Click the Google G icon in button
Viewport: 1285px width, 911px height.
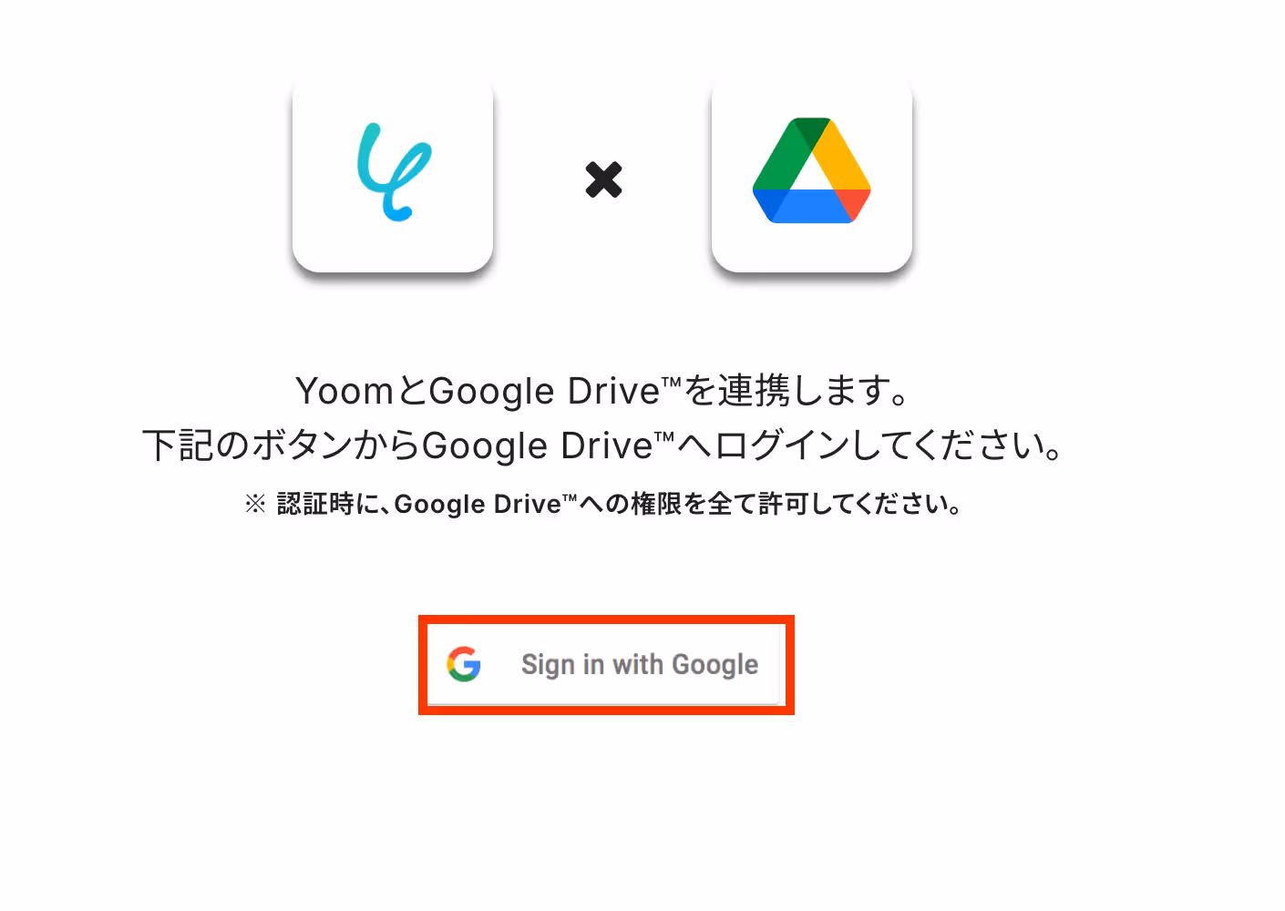[464, 664]
